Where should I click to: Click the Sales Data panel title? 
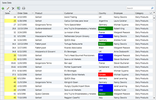pos(7,2)
